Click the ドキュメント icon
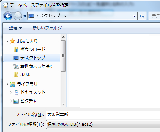This screenshot has height=132, width=160. click(16, 93)
